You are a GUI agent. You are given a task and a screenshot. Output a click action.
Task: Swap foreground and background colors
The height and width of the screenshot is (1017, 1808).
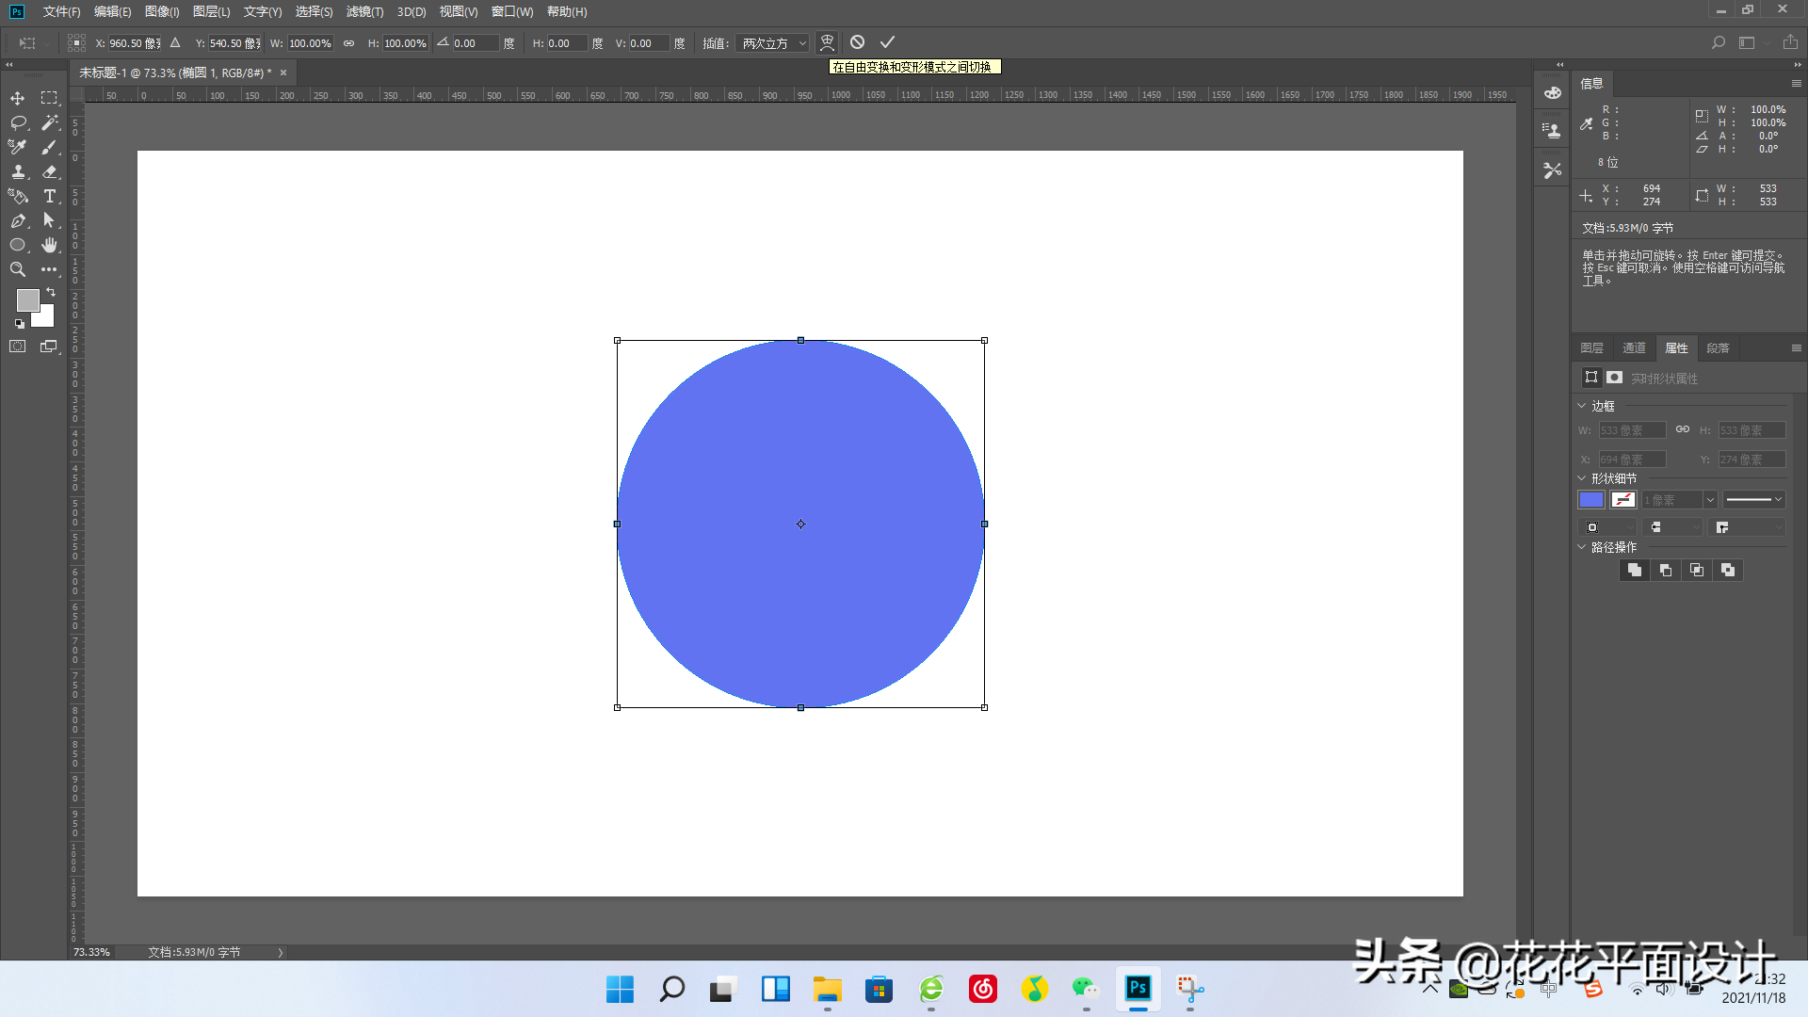click(x=51, y=293)
